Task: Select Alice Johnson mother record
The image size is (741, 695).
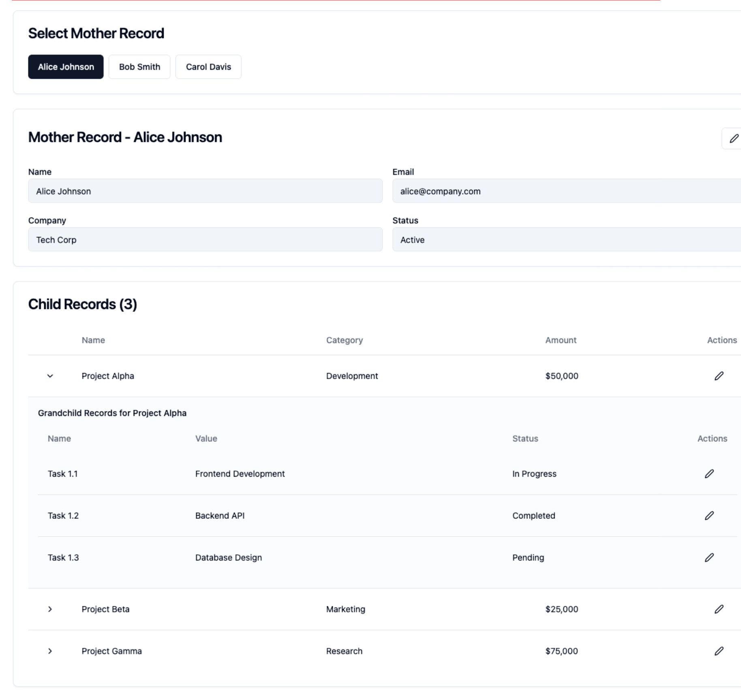Action: pyautogui.click(x=66, y=67)
